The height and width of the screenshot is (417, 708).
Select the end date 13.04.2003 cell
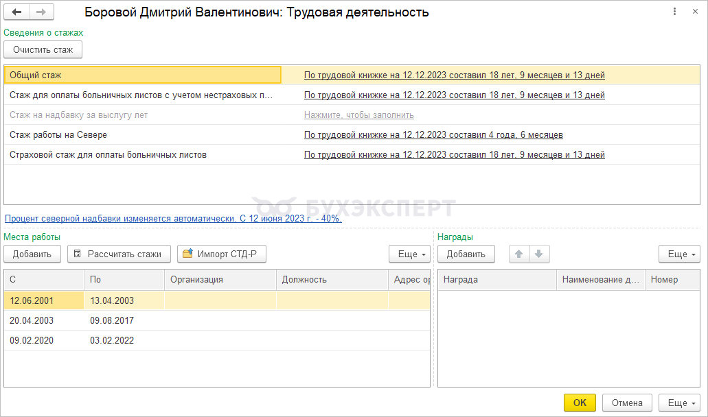[124, 300]
